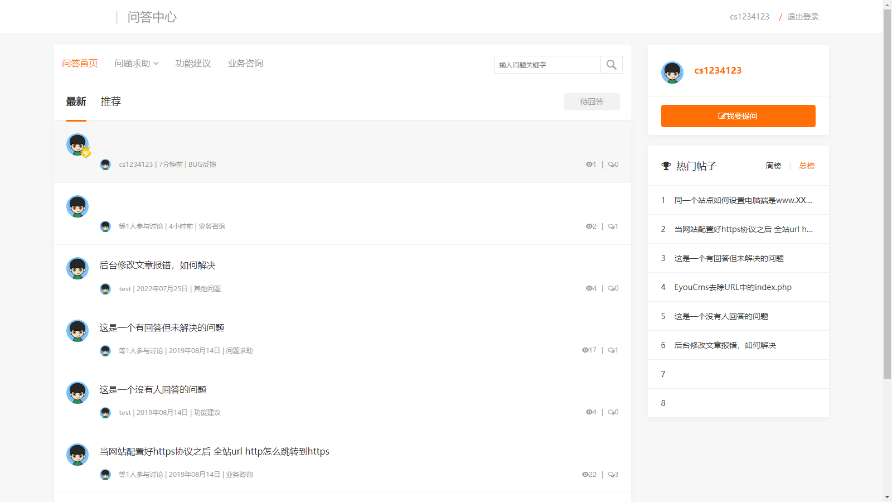Click large avatar beside 这是一个没有人回答的问题

[x=77, y=393]
